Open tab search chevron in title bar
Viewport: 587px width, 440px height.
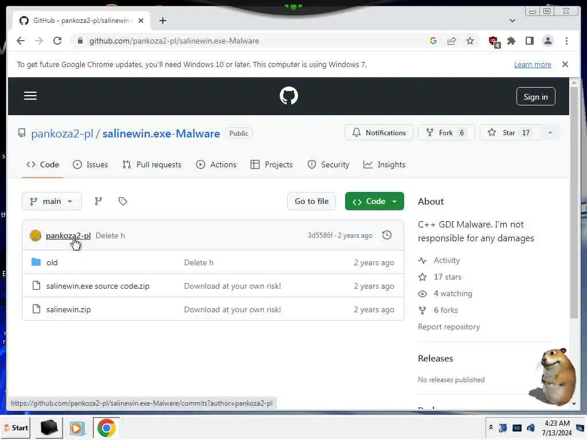[512, 21]
